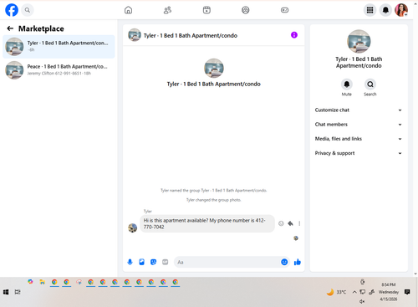The height and width of the screenshot is (307, 418).
Task: Go back using the Marketplace arrow
Action: (10, 28)
